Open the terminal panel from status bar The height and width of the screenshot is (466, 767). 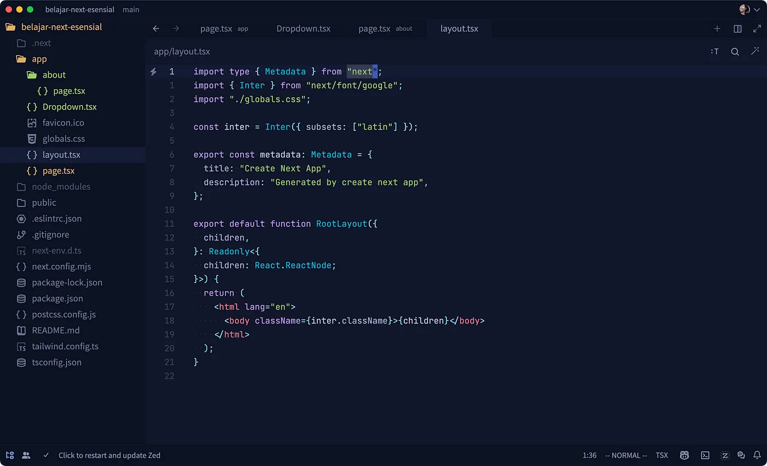point(706,455)
